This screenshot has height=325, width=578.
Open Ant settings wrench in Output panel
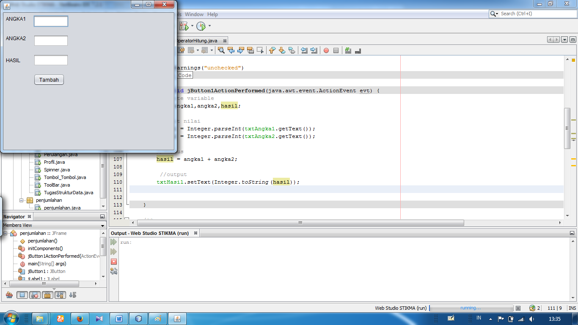click(113, 272)
